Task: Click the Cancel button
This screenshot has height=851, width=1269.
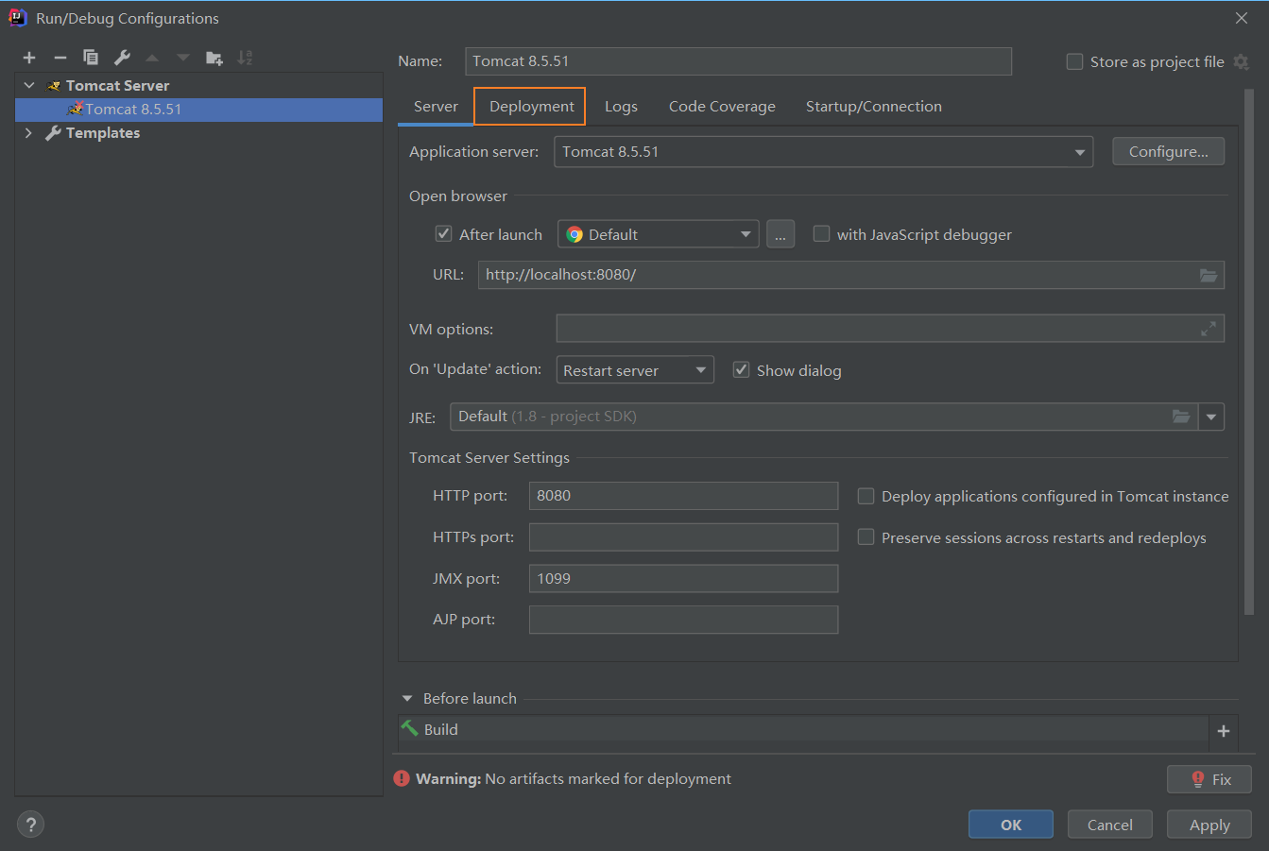Action: pyautogui.click(x=1110, y=825)
